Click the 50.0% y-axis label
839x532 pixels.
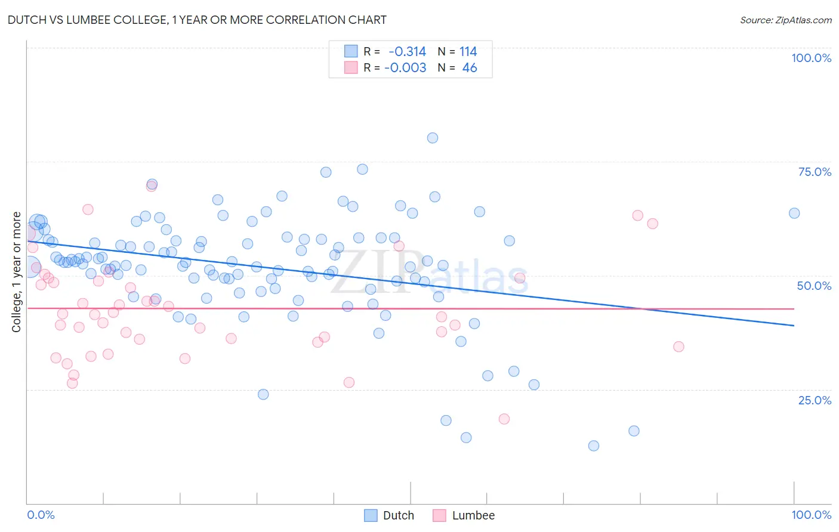pos(815,286)
